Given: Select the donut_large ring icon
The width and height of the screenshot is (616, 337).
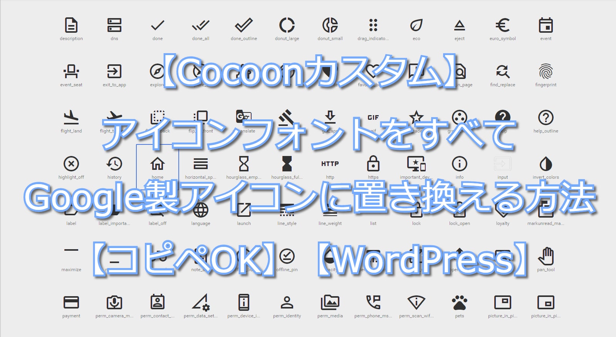Looking at the screenshot, I should [287, 25].
